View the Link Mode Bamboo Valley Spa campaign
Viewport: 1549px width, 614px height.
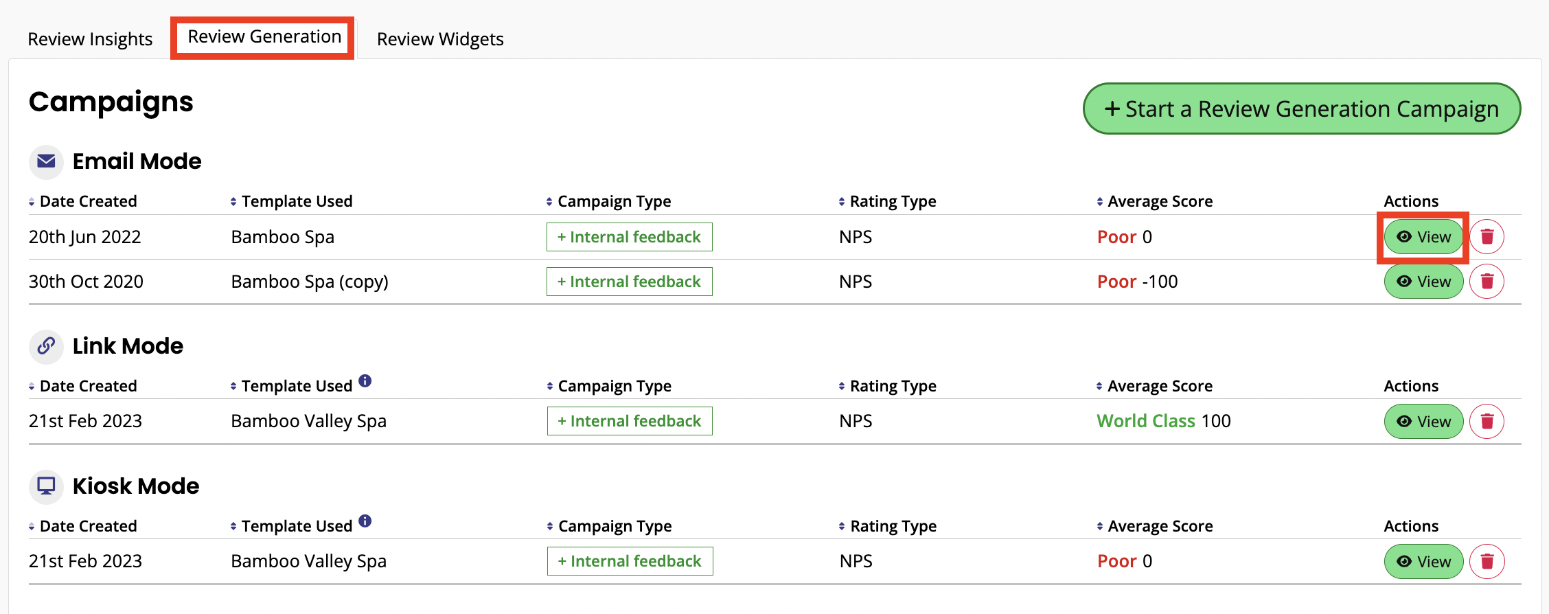click(1423, 421)
